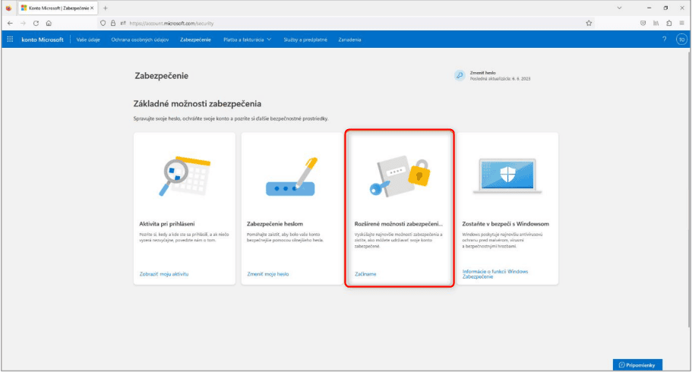Open Ochrana osobných údajov menu item
The height and width of the screenshot is (372, 692).
pyautogui.click(x=141, y=39)
